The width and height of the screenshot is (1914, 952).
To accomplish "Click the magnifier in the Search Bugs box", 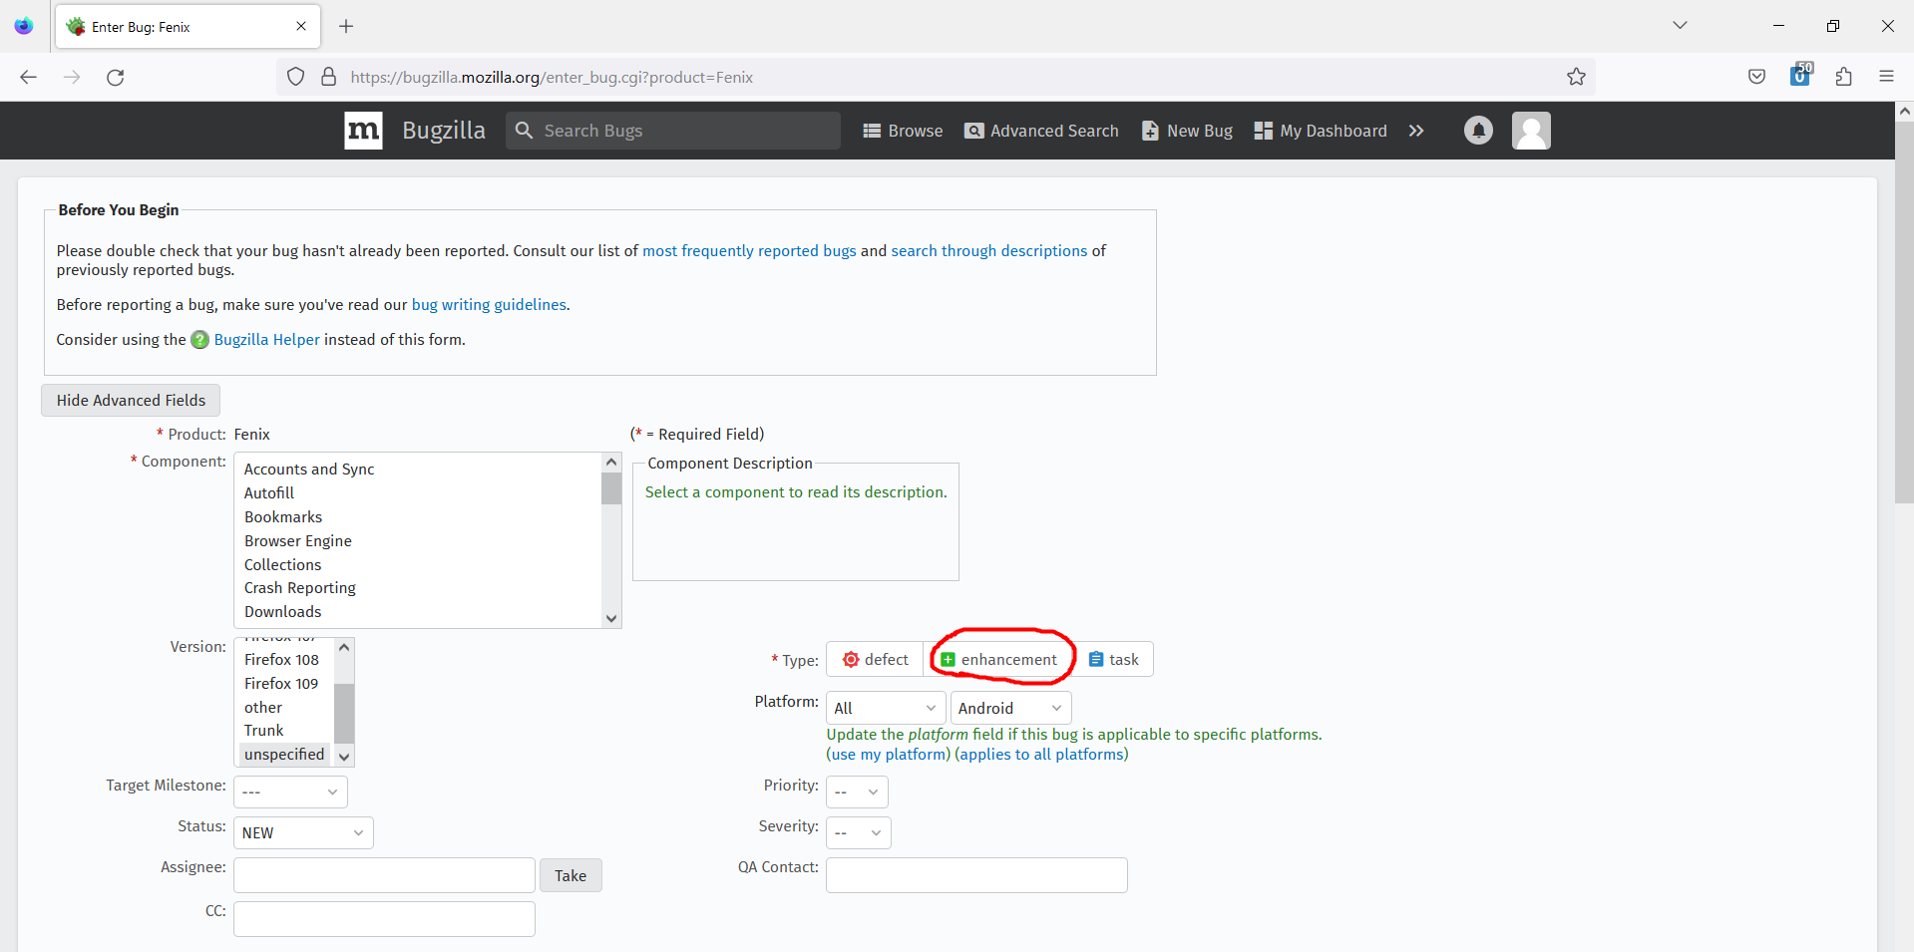I will [x=525, y=130].
